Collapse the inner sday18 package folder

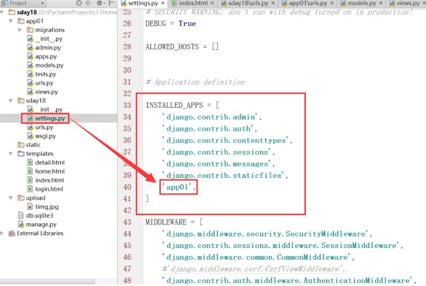11,101
